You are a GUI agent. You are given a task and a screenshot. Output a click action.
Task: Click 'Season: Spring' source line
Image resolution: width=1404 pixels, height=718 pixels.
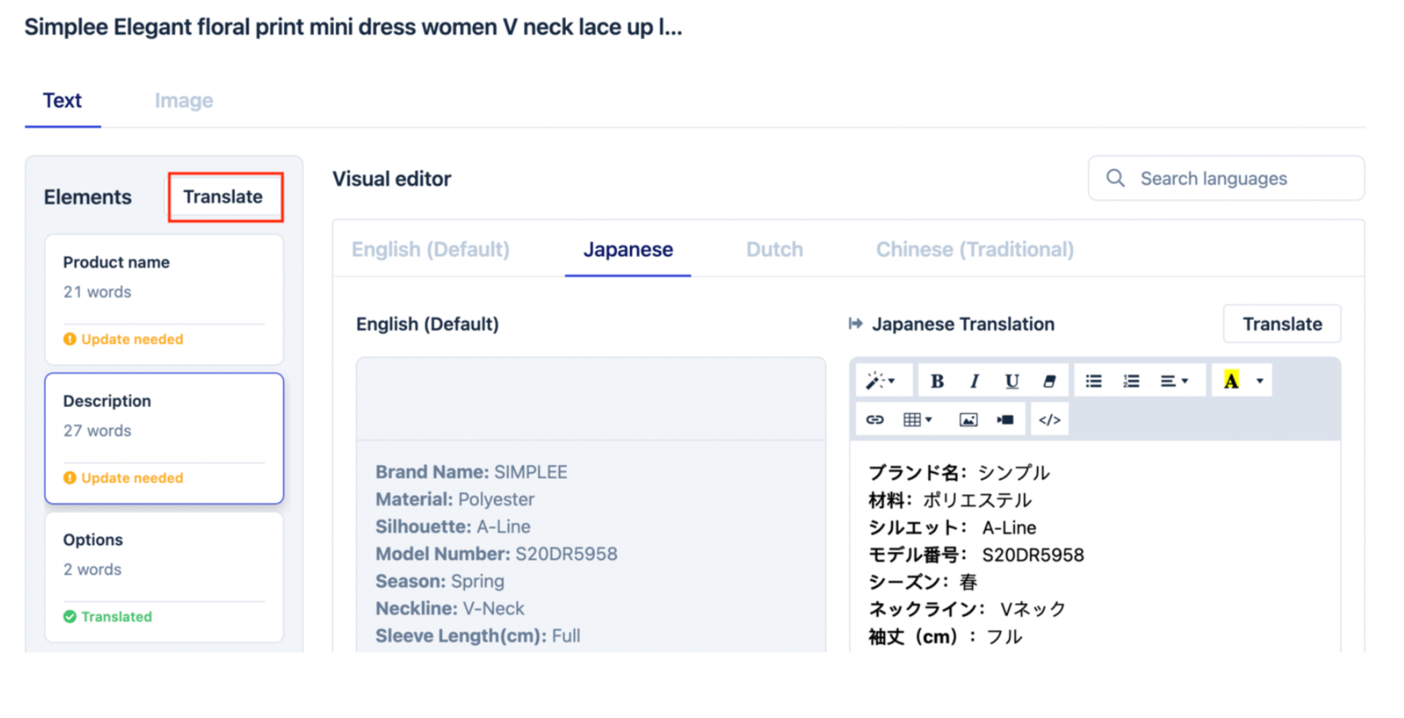pos(440,581)
